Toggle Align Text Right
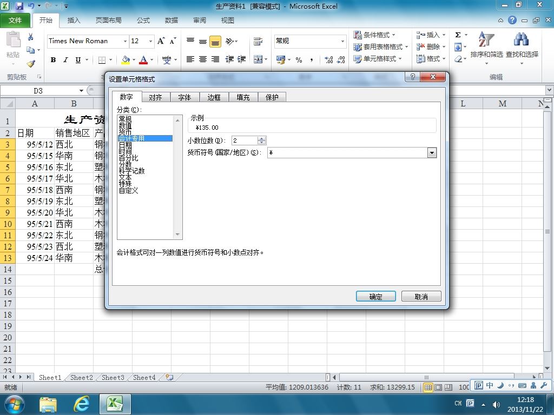Image resolution: width=554 pixels, height=415 pixels. point(215,59)
